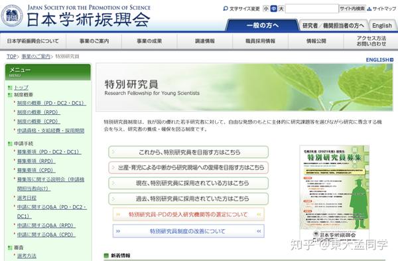Image resolution: width=398 pixels, height=261 pixels.
Task: Open 募集要項 (CPD) link
Action: tap(36, 170)
